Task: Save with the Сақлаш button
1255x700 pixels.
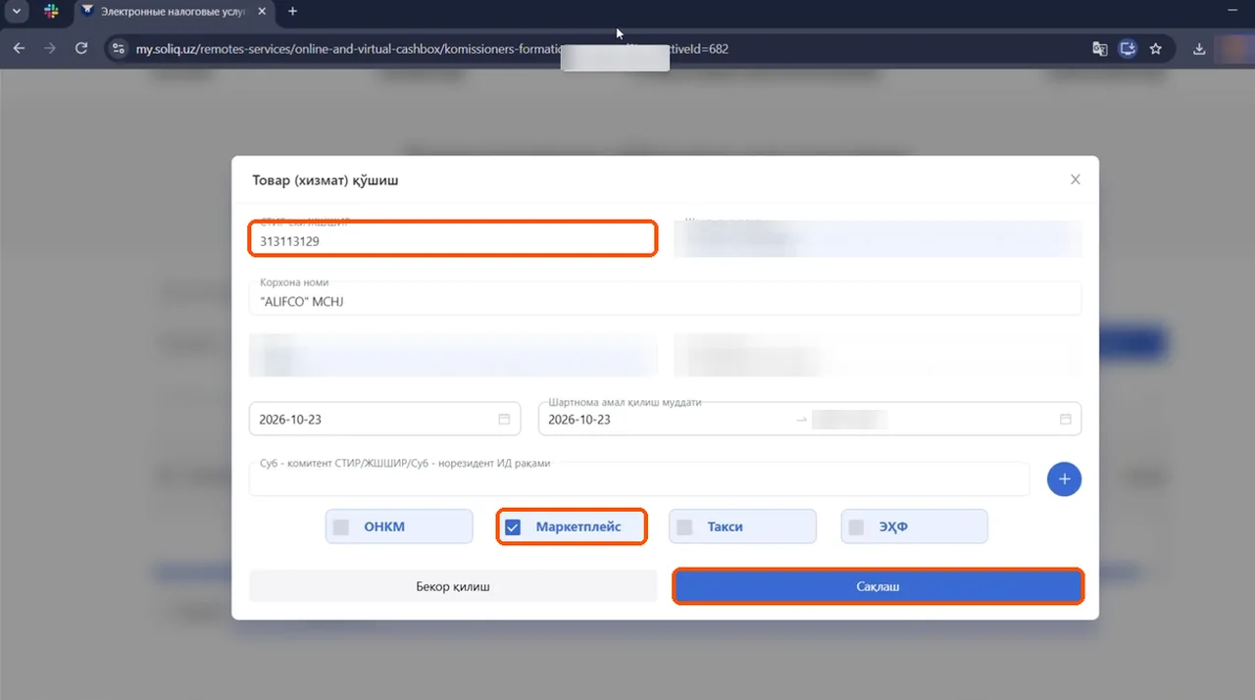Action: [878, 586]
